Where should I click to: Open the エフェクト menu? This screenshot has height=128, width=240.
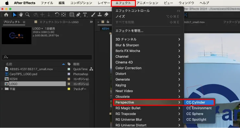tap(123, 3)
